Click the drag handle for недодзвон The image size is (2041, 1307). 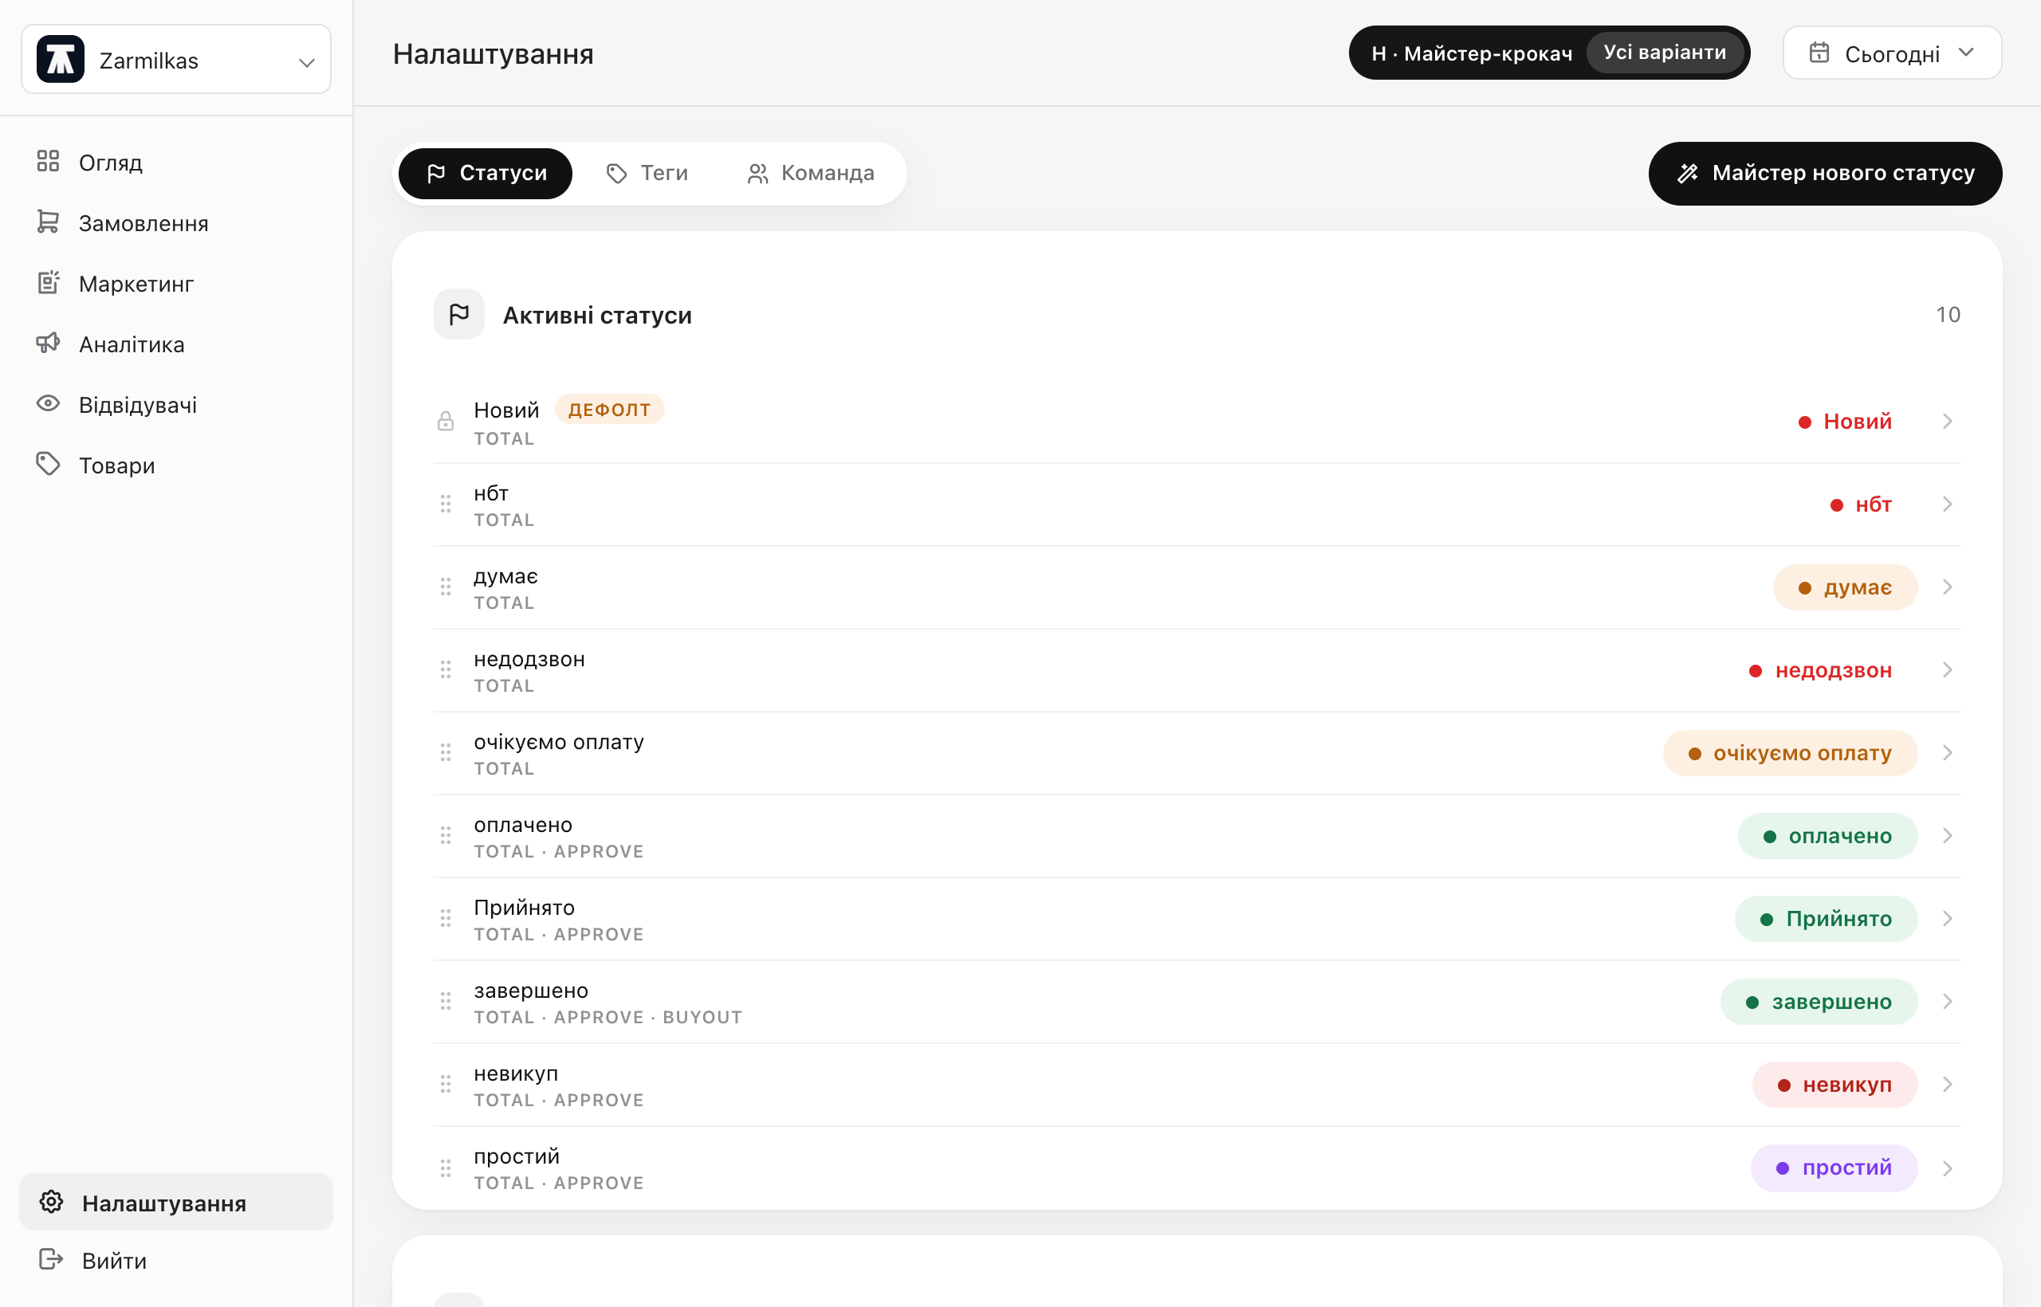[x=446, y=670]
